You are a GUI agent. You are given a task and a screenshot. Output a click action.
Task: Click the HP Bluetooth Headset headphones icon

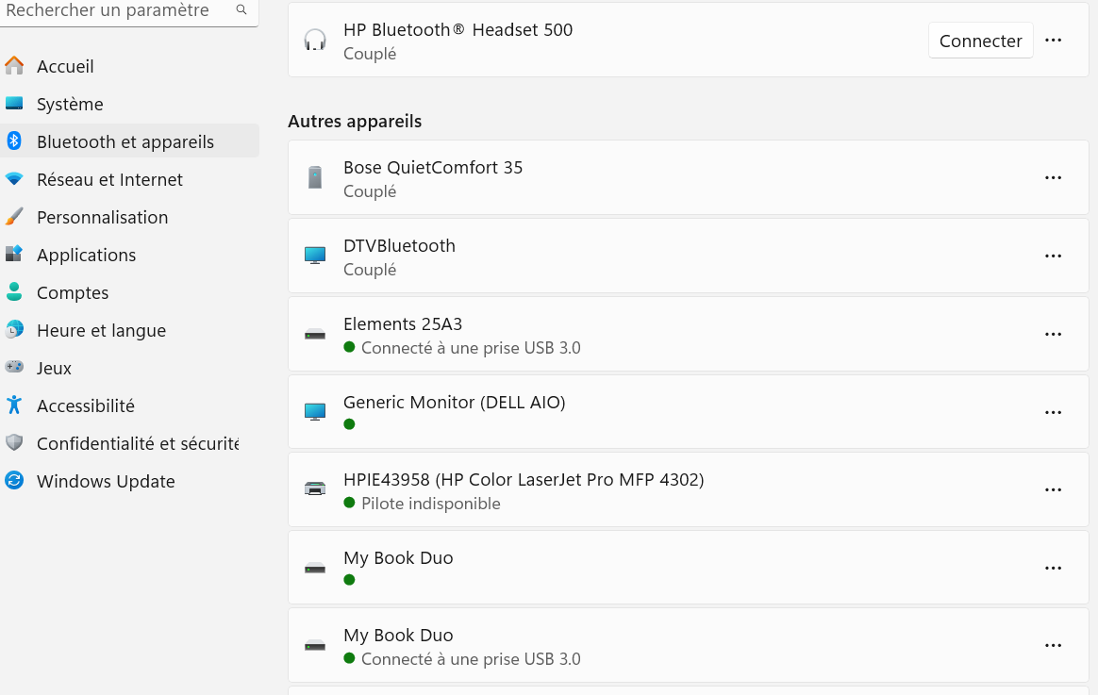tap(315, 41)
